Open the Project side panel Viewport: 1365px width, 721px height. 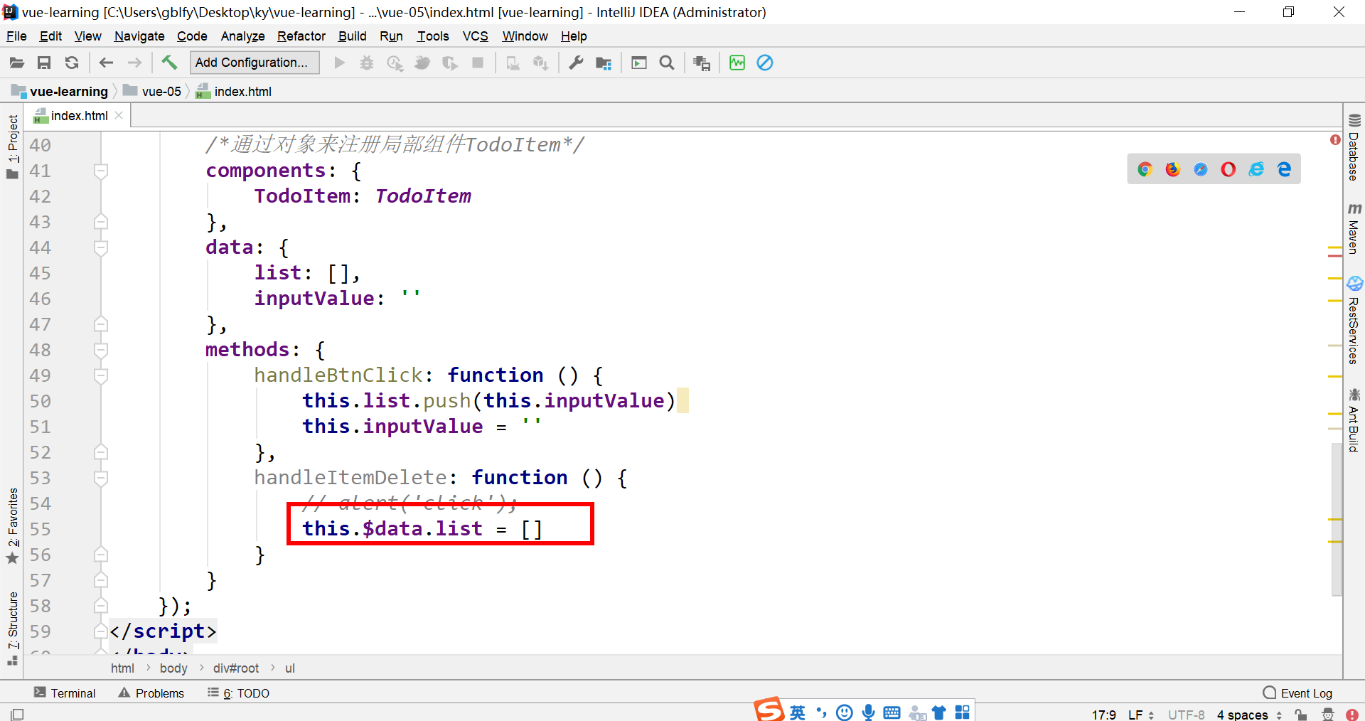[x=13, y=146]
